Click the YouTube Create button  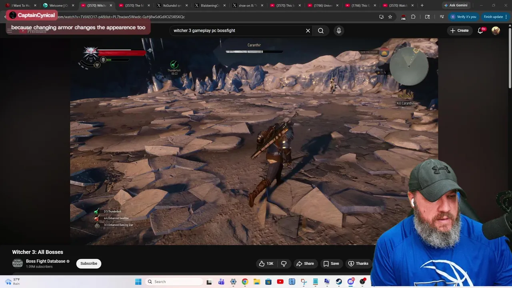click(459, 30)
